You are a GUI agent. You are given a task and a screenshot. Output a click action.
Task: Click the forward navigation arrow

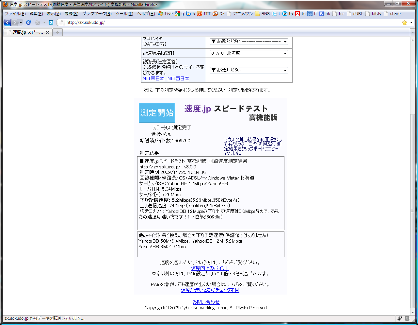pyautogui.click(x=15, y=23)
